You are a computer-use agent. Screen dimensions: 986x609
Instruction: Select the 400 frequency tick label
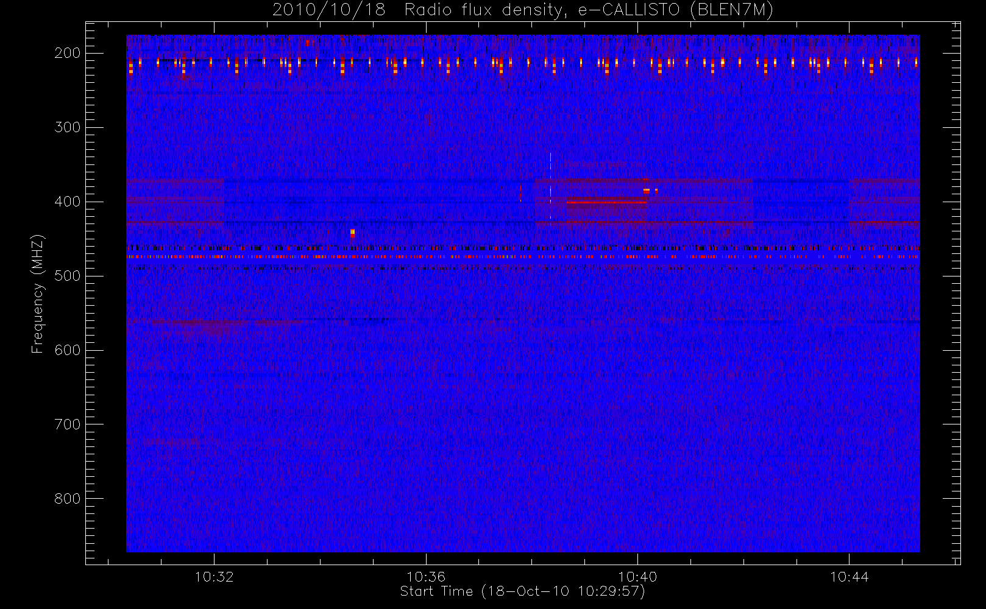point(68,202)
